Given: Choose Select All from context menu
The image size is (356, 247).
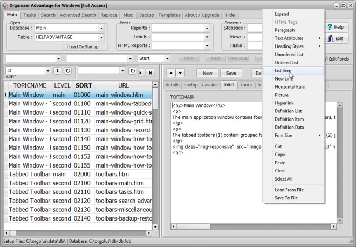Looking at the screenshot, I should pyautogui.click(x=293, y=179).
